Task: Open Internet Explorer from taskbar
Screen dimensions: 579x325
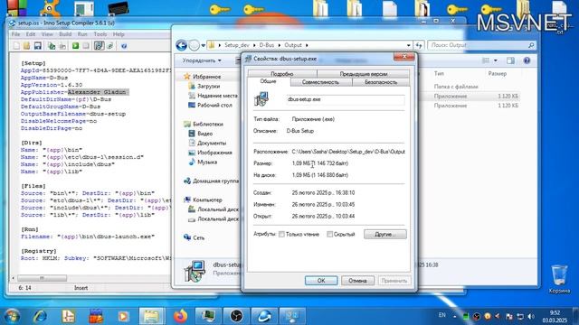Action: [40, 316]
